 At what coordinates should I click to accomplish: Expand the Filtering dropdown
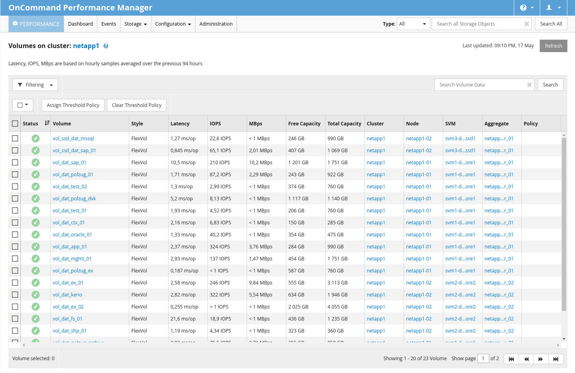click(35, 85)
